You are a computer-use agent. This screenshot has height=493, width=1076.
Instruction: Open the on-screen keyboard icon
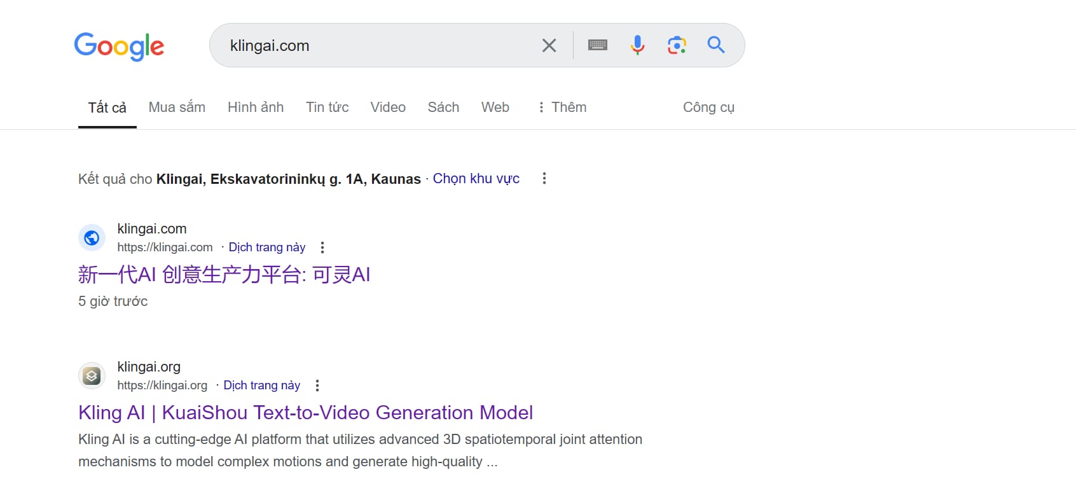598,45
